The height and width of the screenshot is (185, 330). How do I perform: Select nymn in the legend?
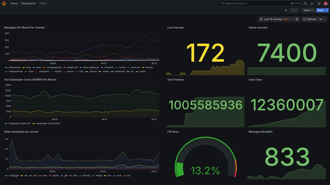click(31, 71)
